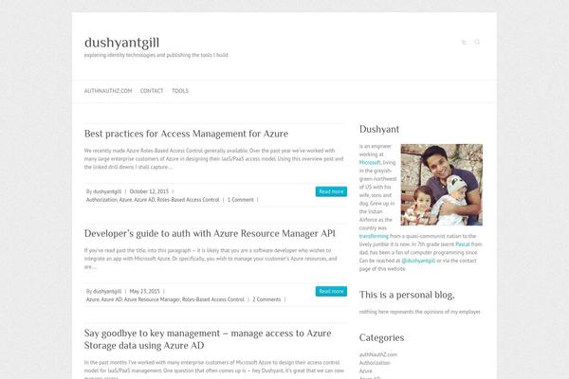Click author dushyantgill on the October 12 post
This screenshot has height=379, width=569.
pyautogui.click(x=107, y=191)
